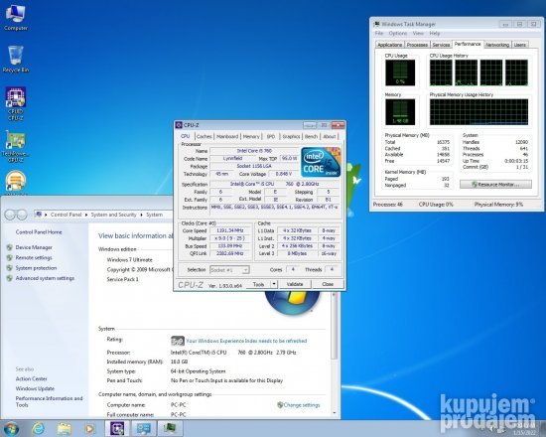Expand the Socket #1 selection dropdown
The width and height of the screenshot is (546, 437).
coord(246,270)
